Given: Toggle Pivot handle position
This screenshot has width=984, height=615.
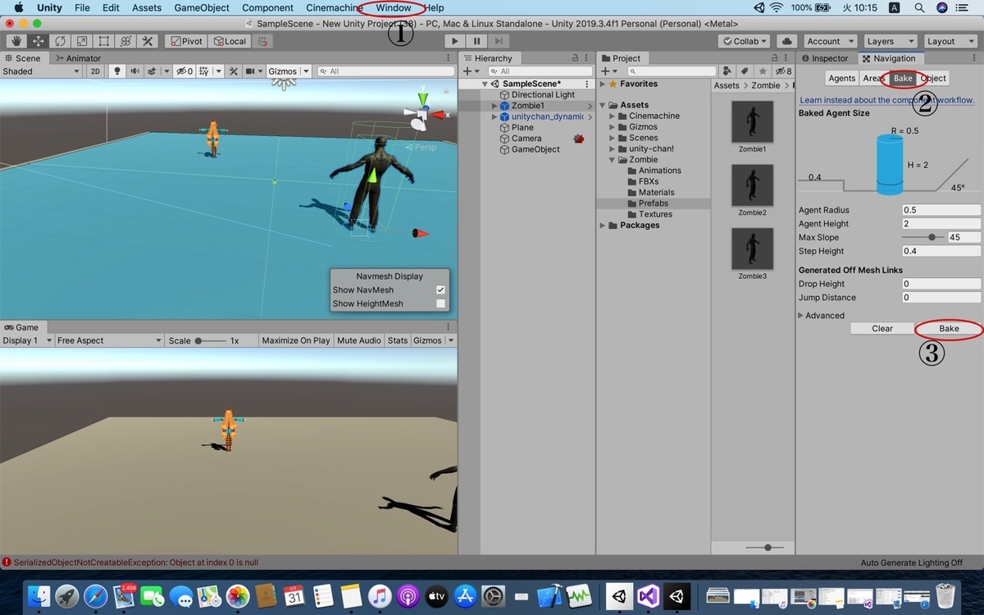Looking at the screenshot, I should click(186, 41).
